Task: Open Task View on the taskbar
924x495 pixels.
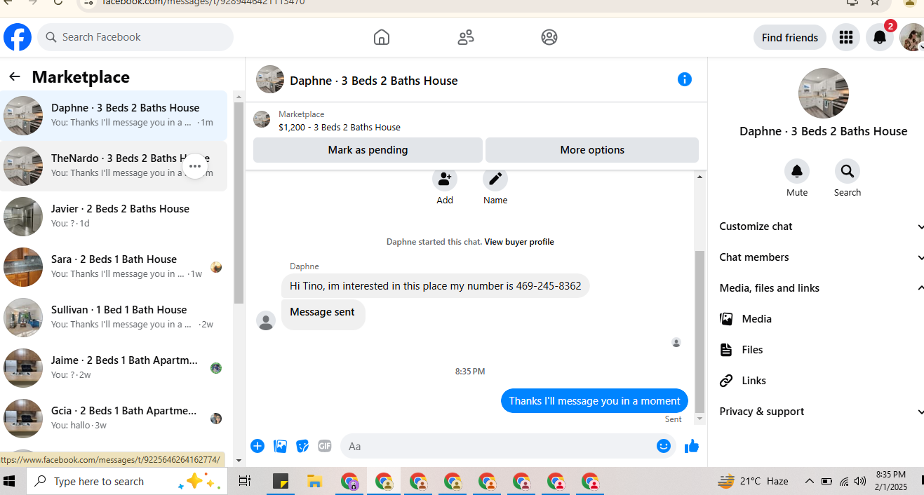Action: (x=245, y=481)
